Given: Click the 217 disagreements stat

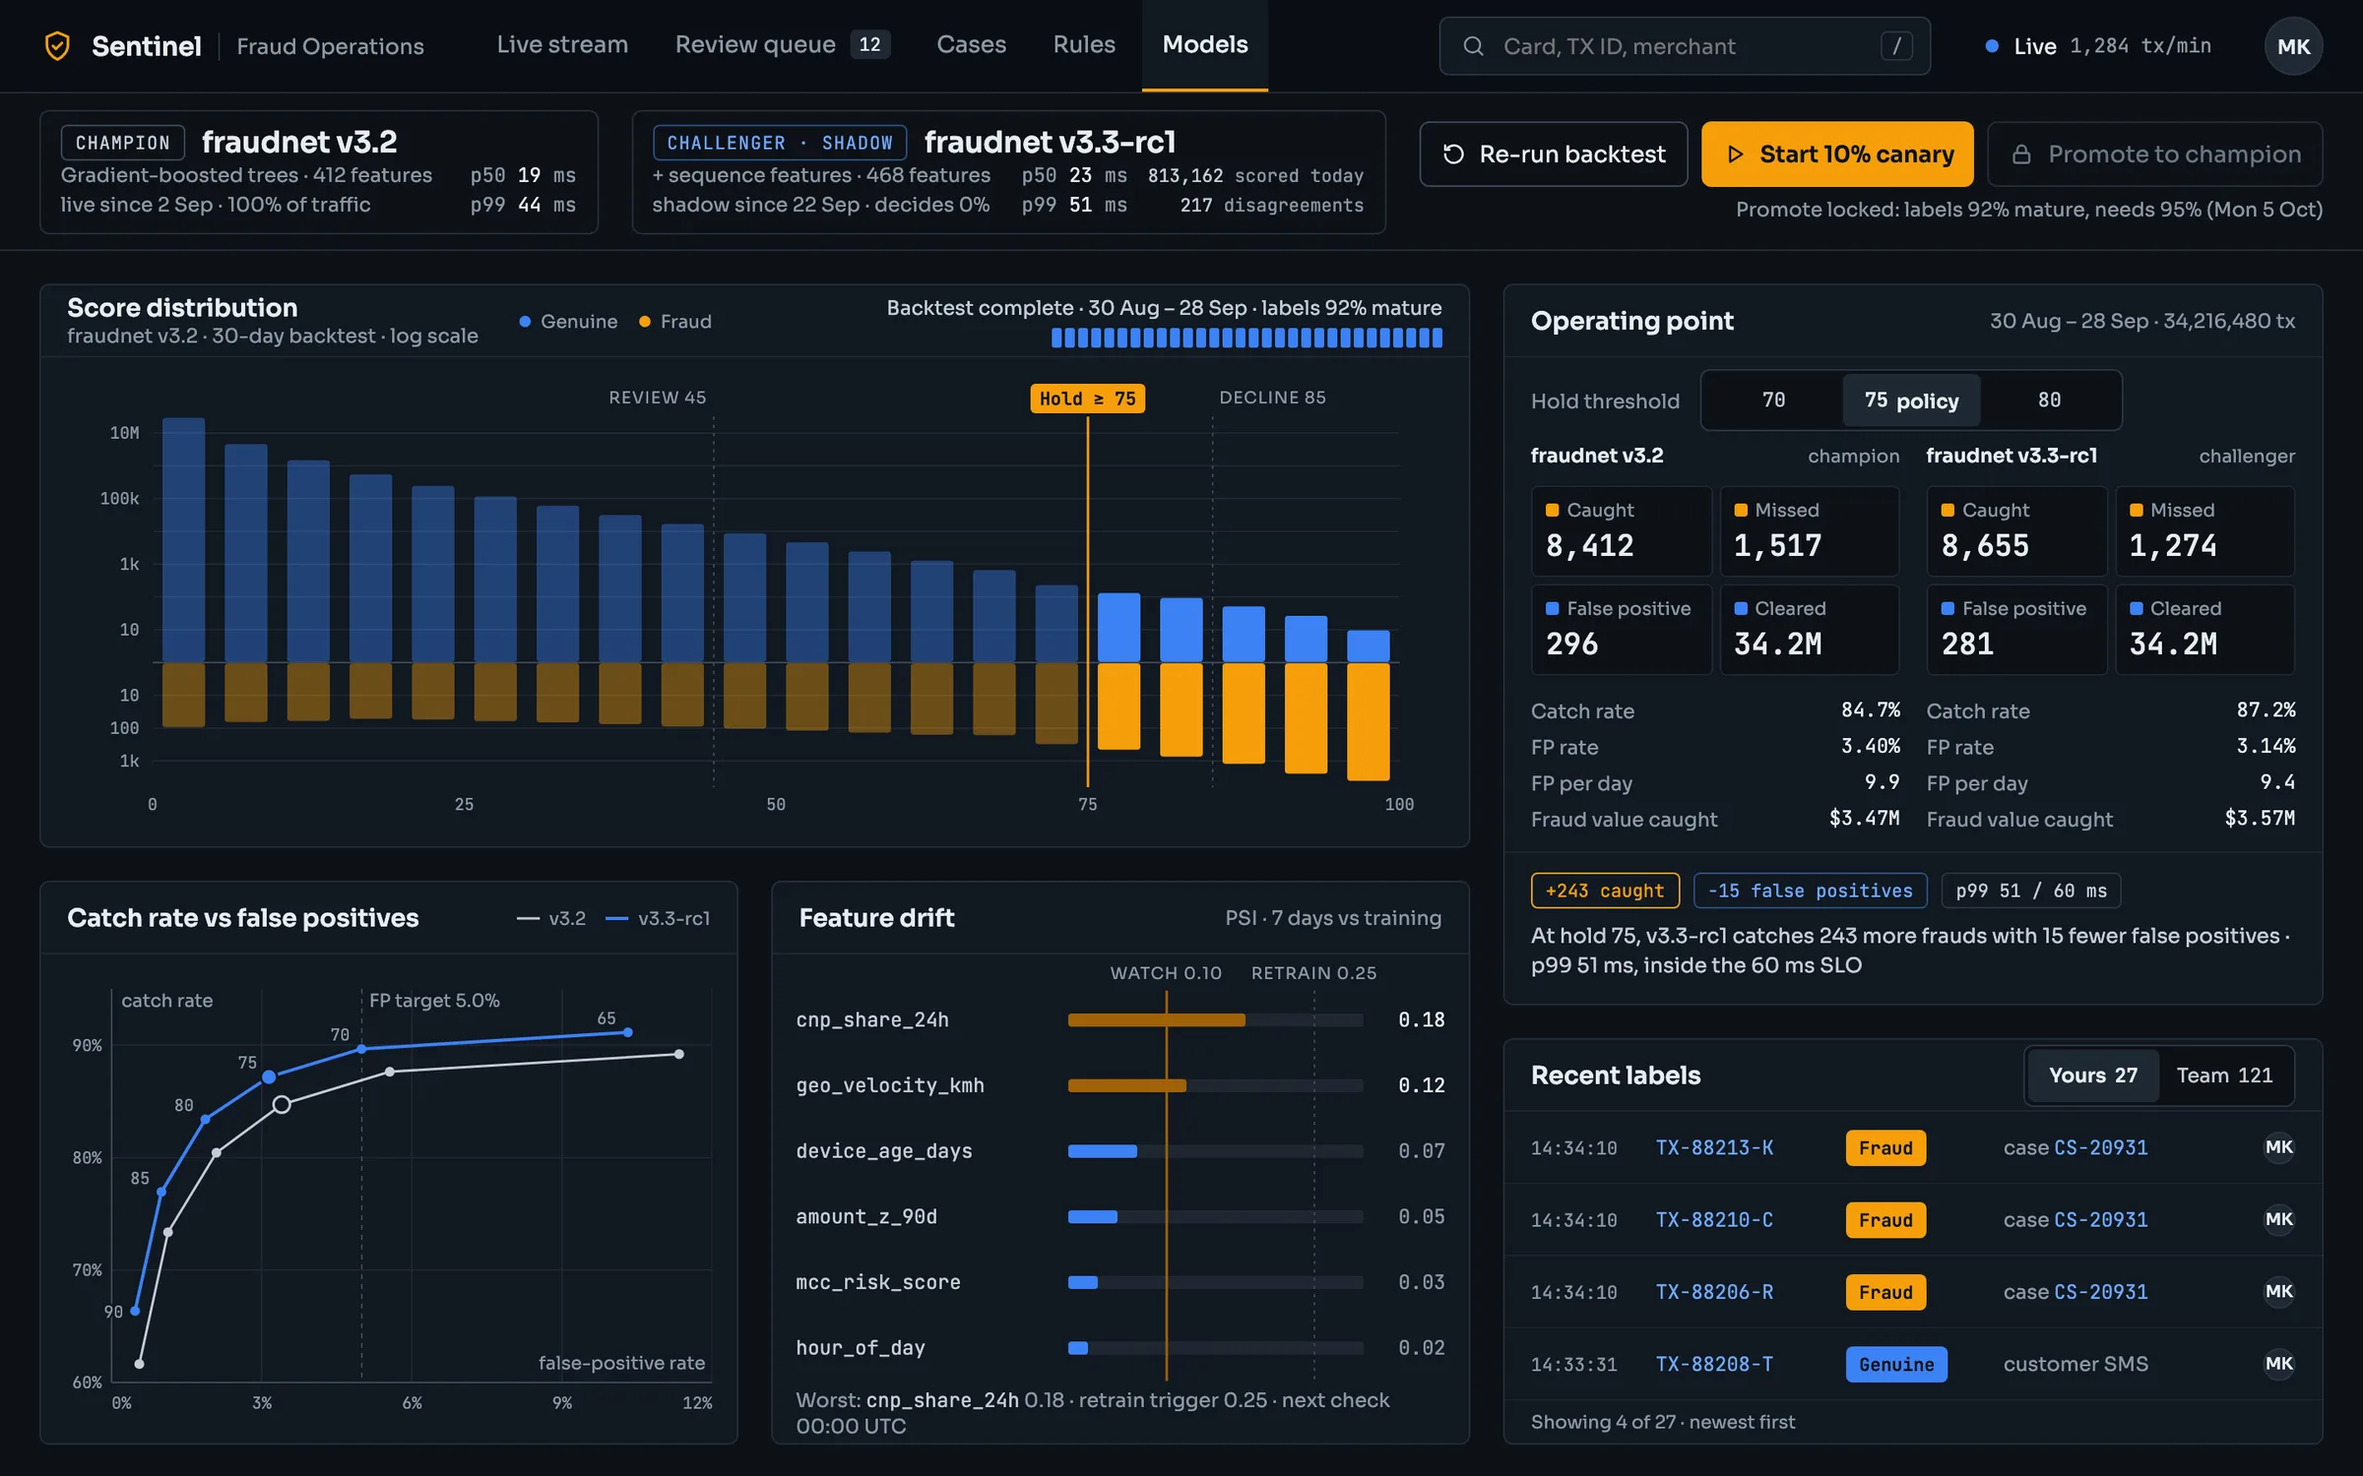Looking at the screenshot, I should pyautogui.click(x=1271, y=205).
